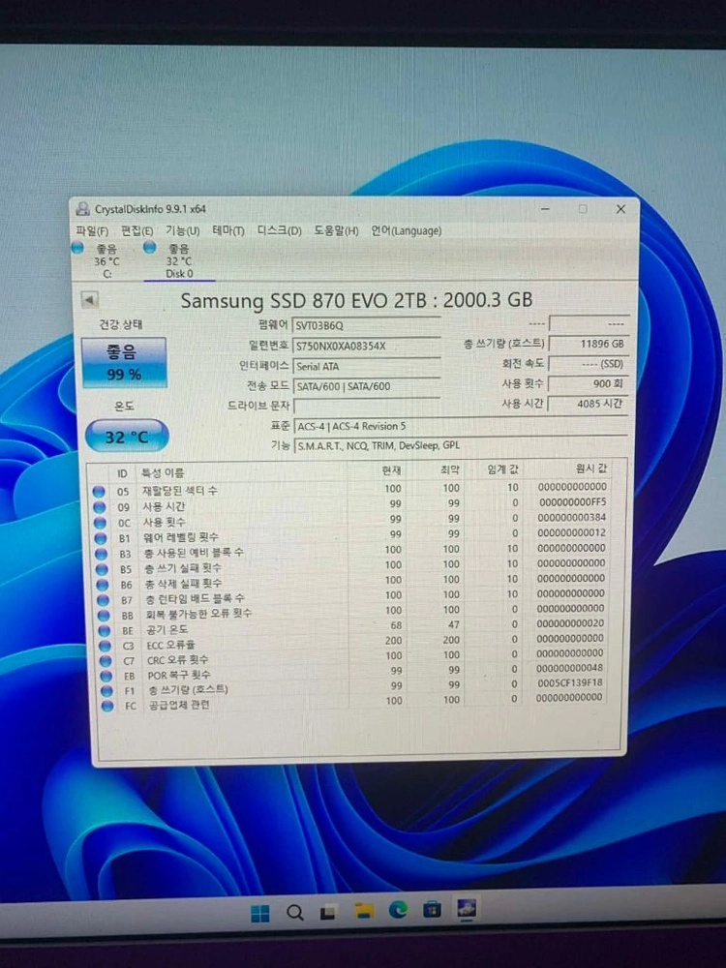Select the 재할당된 섹터 수 attribute row
Viewport: 726px width, 968px height.
click(x=349, y=490)
